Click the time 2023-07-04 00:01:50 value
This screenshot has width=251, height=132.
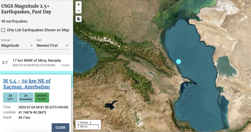coord(43,107)
